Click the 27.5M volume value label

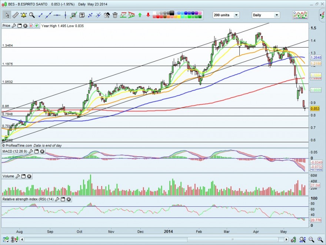point(315,185)
